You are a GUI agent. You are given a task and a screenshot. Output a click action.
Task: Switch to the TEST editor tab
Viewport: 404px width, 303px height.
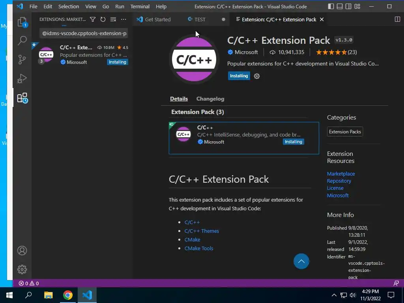(200, 19)
